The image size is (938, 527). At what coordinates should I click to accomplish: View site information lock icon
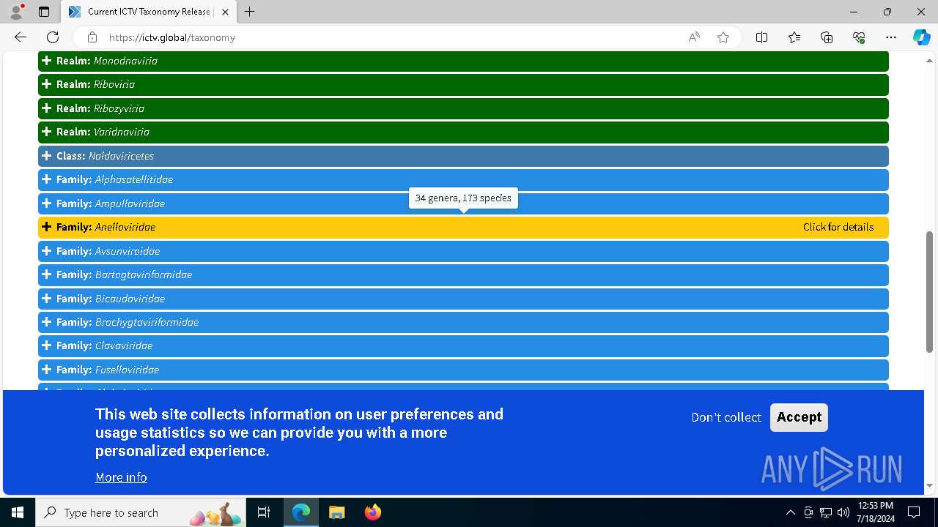pyautogui.click(x=92, y=37)
